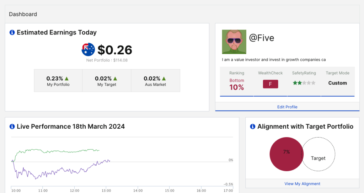
Task: Open the Edit Profile link
Action: coord(287,107)
